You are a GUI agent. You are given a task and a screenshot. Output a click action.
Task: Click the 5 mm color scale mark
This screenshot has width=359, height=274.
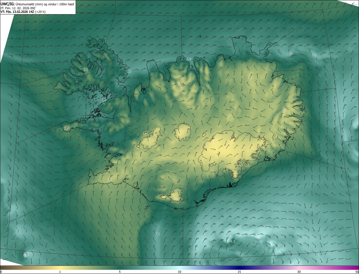point(120,272)
